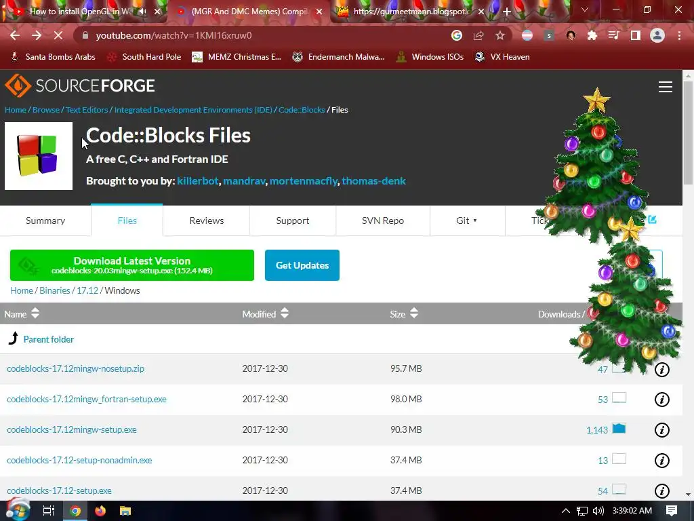
Task: Click the page vertical scrollbar thumb
Action: coord(689,133)
